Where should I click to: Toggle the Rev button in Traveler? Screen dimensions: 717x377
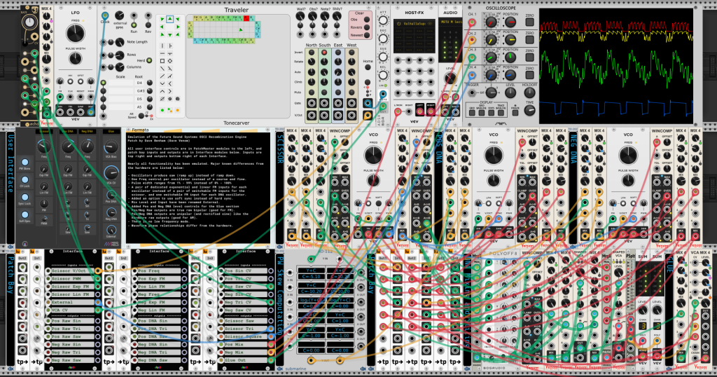[x=148, y=25]
